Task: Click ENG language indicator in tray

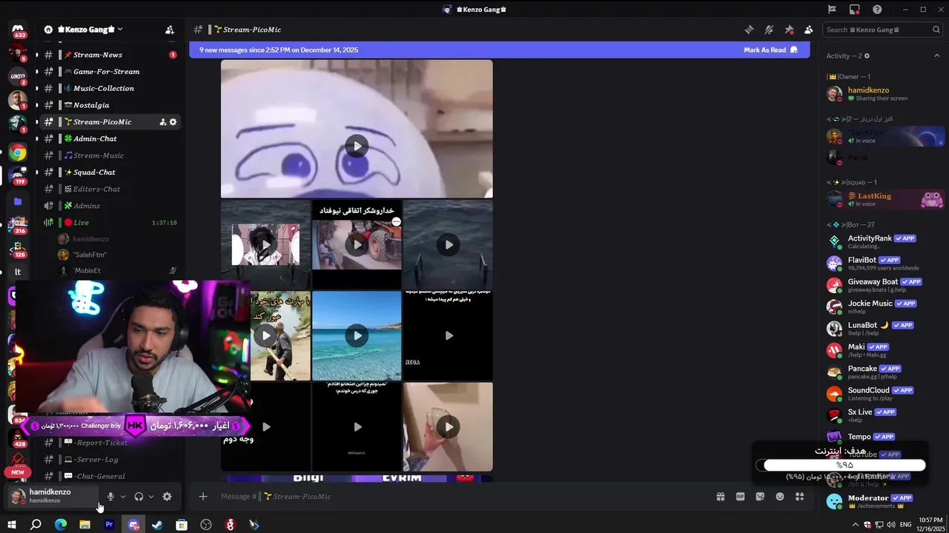Action: [x=905, y=525]
